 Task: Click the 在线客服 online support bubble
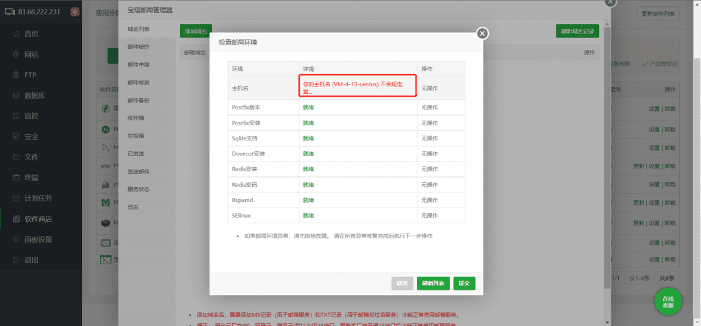pyautogui.click(x=668, y=301)
